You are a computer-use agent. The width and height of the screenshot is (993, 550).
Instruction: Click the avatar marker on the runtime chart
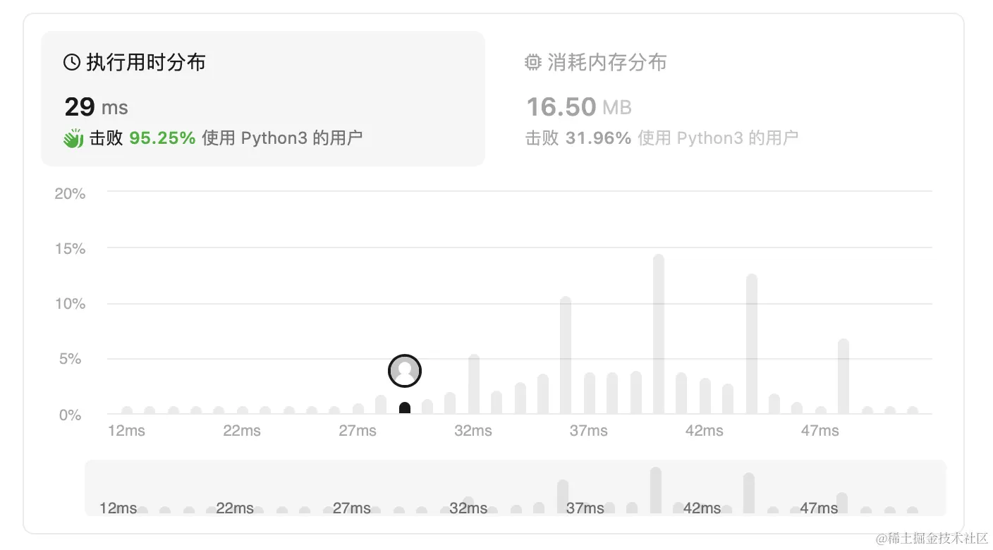404,370
